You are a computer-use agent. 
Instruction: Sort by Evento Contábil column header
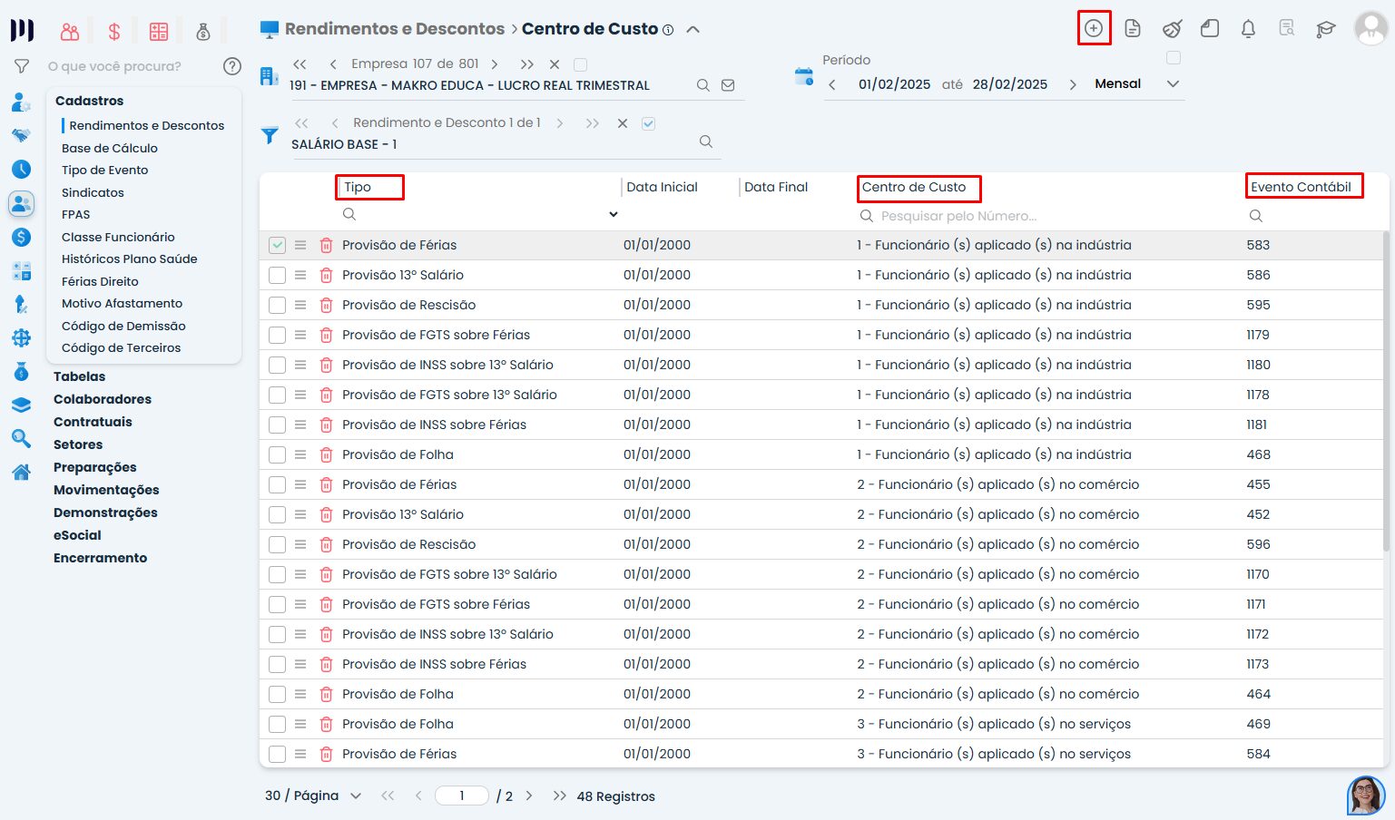pyautogui.click(x=1301, y=187)
